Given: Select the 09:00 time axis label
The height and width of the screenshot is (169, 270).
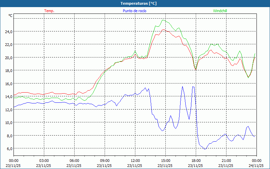Looking at the screenshot, I should pyautogui.click(x=105, y=161).
